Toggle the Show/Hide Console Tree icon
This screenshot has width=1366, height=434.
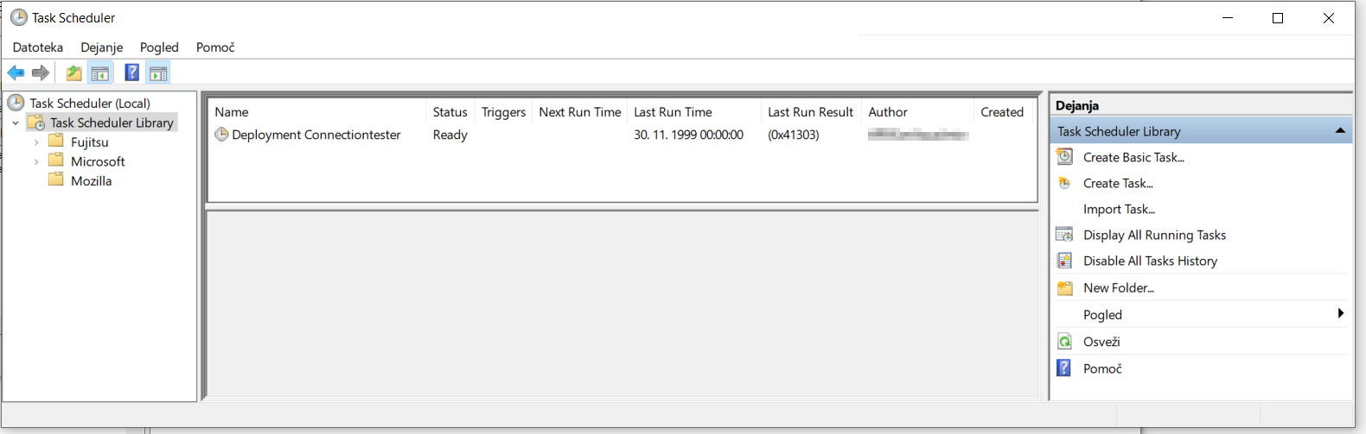click(100, 72)
